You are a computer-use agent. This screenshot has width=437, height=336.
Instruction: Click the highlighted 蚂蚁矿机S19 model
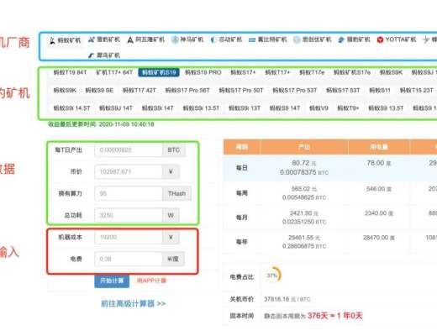click(159, 72)
